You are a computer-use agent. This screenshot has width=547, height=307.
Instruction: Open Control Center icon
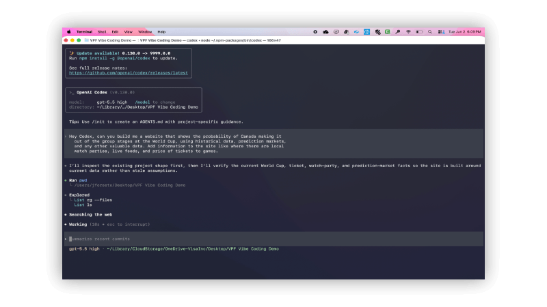pyautogui.click(x=441, y=31)
